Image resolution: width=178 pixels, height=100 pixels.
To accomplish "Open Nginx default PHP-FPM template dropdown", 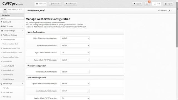I will coord(75,60).
